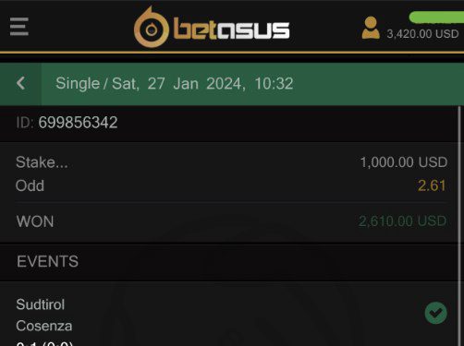Image resolution: width=464 pixels, height=346 pixels.
Task: Click the green bar above balance
Action: pyautogui.click(x=436, y=17)
